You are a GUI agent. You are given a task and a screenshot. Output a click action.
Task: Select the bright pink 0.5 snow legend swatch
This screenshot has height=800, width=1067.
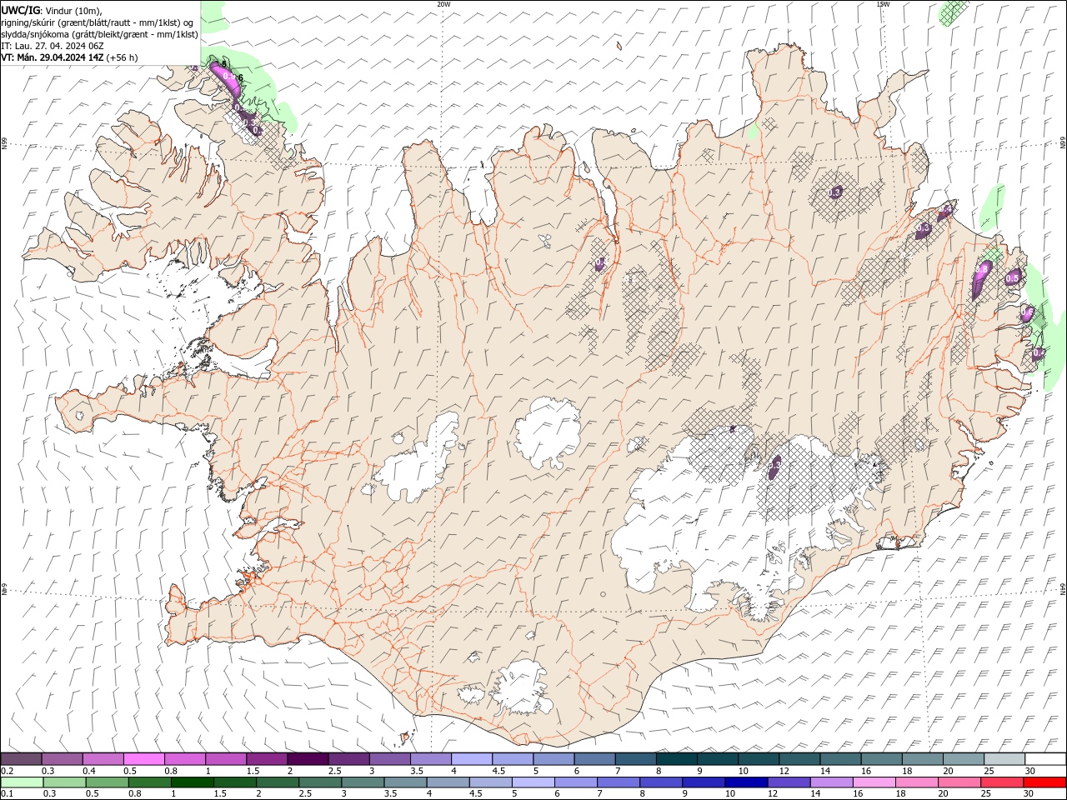[143, 759]
